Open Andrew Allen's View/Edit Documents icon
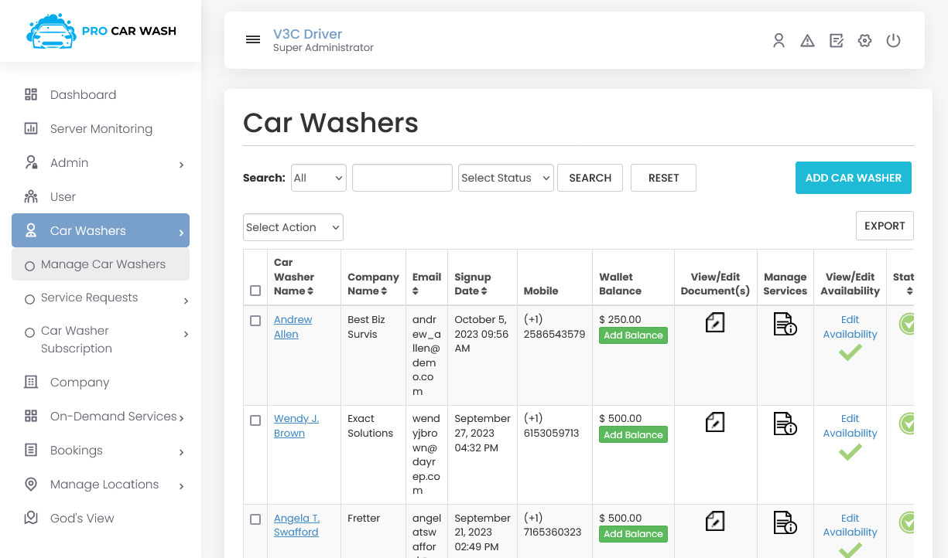 pos(715,323)
